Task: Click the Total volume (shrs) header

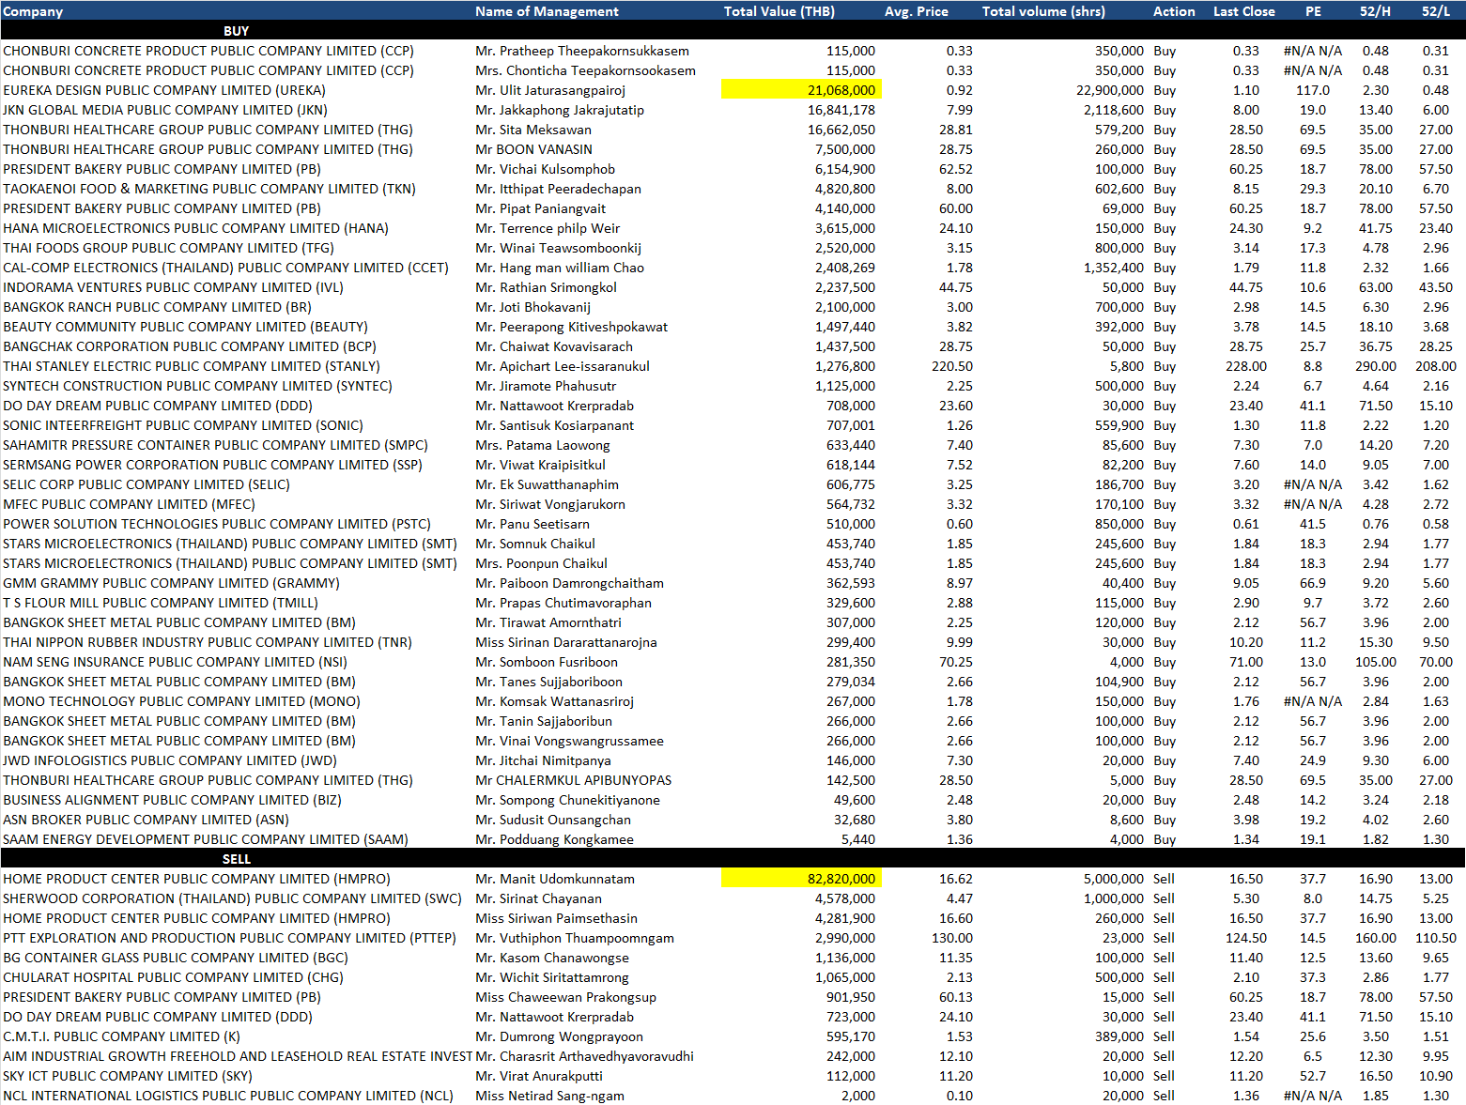Action: point(1043,11)
